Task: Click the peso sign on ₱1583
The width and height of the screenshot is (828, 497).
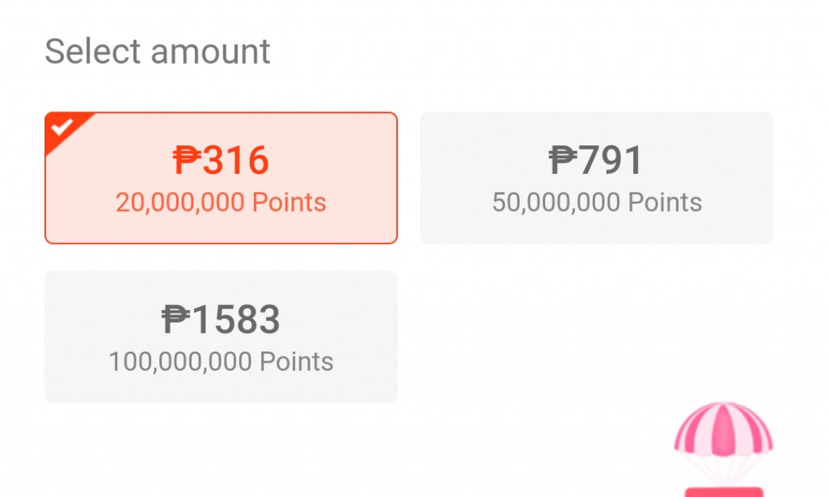Action: (175, 320)
